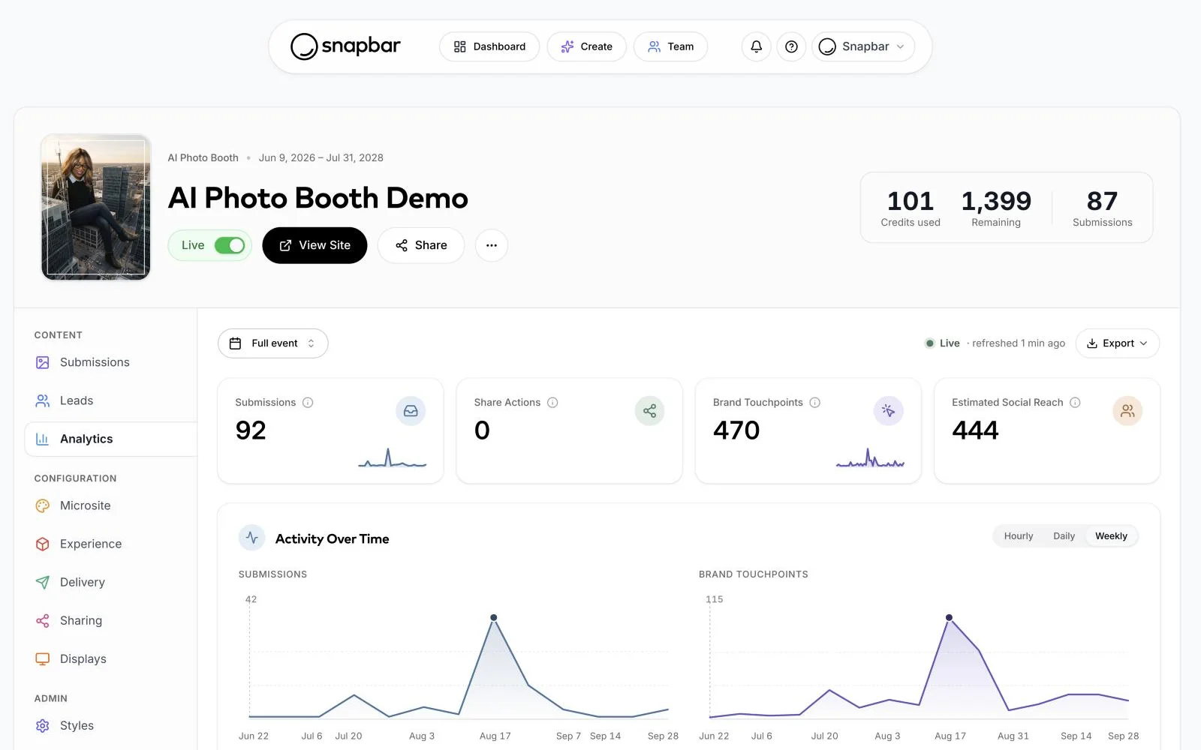Open Microsite configuration
The image size is (1201, 750).
pos(111,505)
